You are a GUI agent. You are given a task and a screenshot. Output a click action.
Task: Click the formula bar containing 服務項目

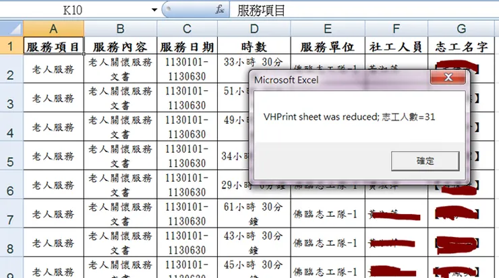(x=364, y=10)
